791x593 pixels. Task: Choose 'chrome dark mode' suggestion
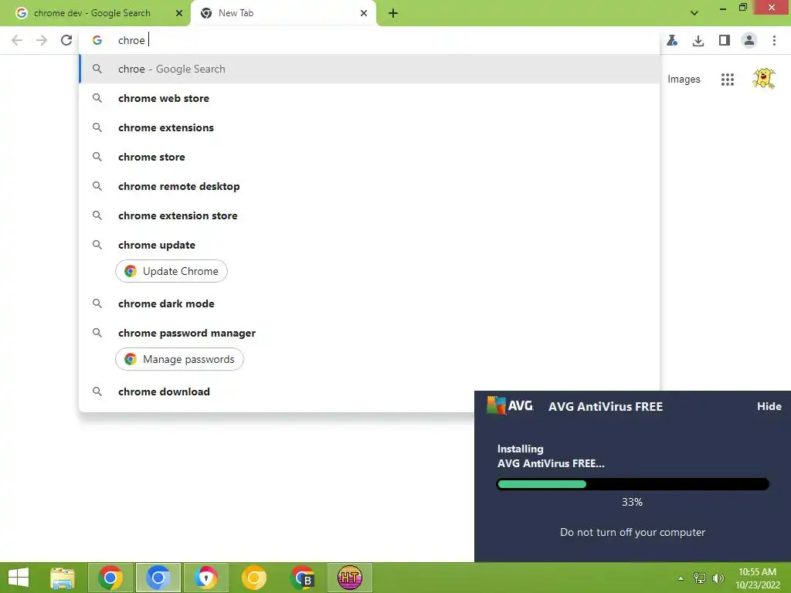pyautogui.click(x=369, y=303)
